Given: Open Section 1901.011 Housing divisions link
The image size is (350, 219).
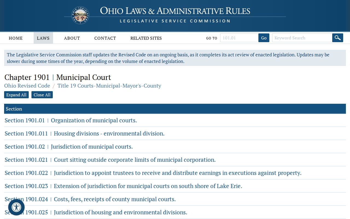Looking at the screenshot, I should coord(84,134).
